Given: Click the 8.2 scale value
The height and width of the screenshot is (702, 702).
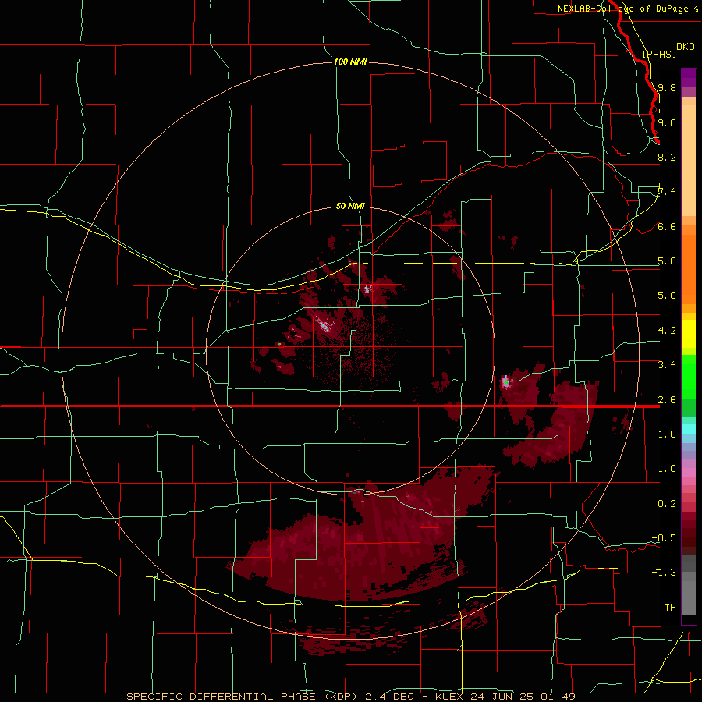Looking at the screenshot, I should click(x=667, y=157).
